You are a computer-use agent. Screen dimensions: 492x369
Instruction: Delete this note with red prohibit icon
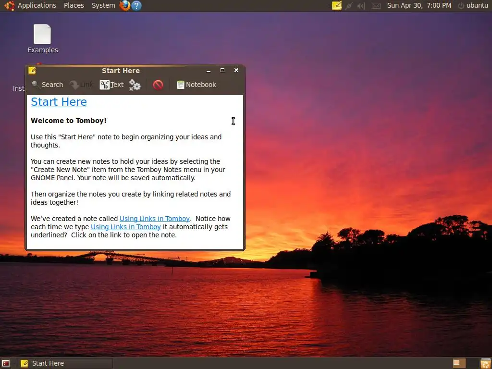(x=158, y=85)
